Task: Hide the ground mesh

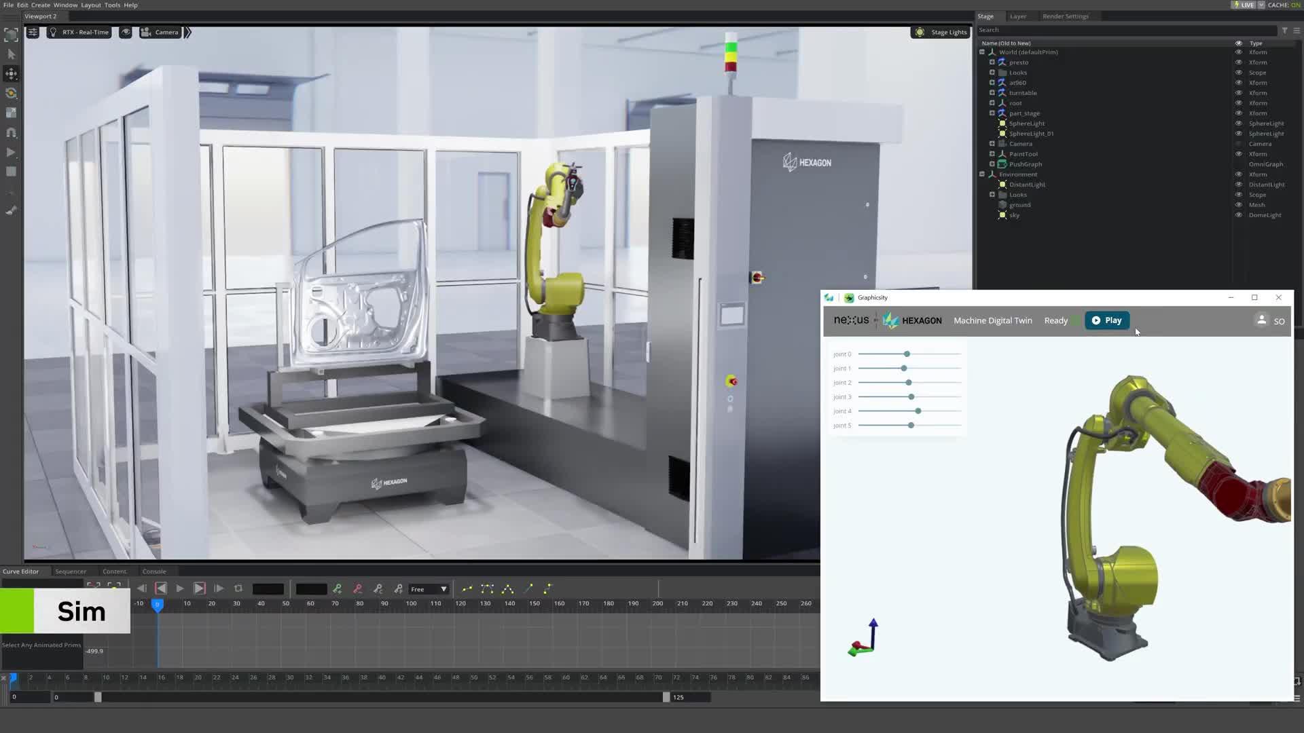Action: 1238,205
